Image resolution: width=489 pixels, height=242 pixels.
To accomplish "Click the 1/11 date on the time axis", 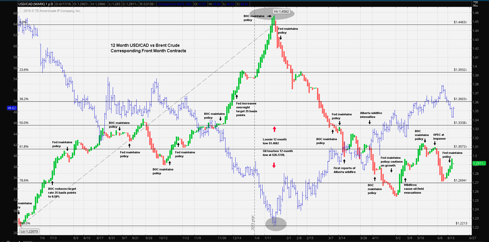I will (x=268, y=238).
